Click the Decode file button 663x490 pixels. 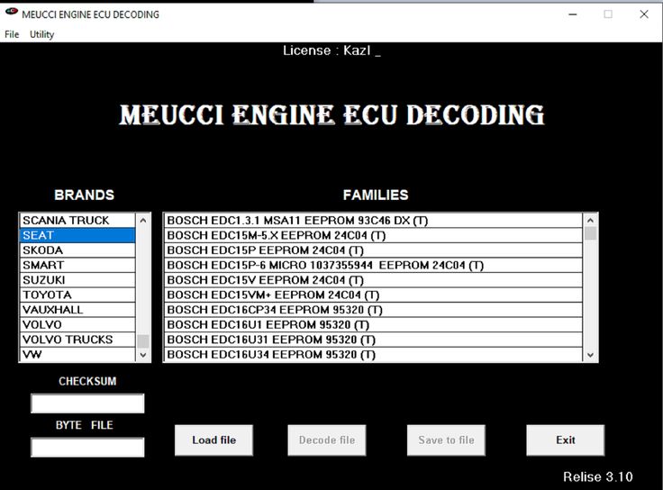327,440
